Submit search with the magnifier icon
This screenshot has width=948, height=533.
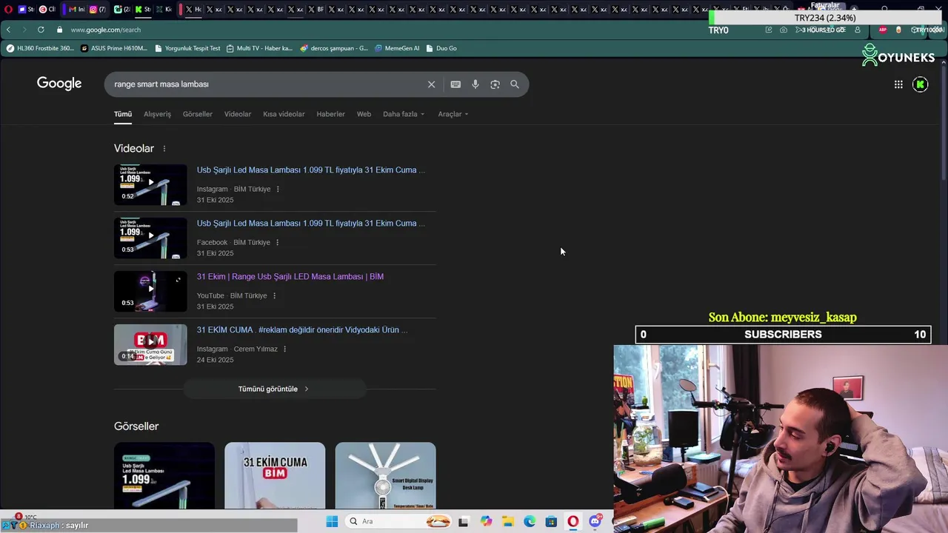pyautogui.click(x=515, y=84)
